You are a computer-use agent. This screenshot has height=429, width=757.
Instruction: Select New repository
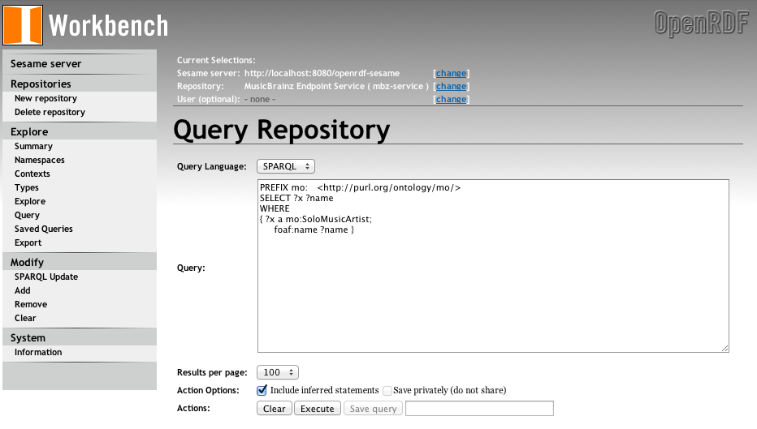point(45,98)
